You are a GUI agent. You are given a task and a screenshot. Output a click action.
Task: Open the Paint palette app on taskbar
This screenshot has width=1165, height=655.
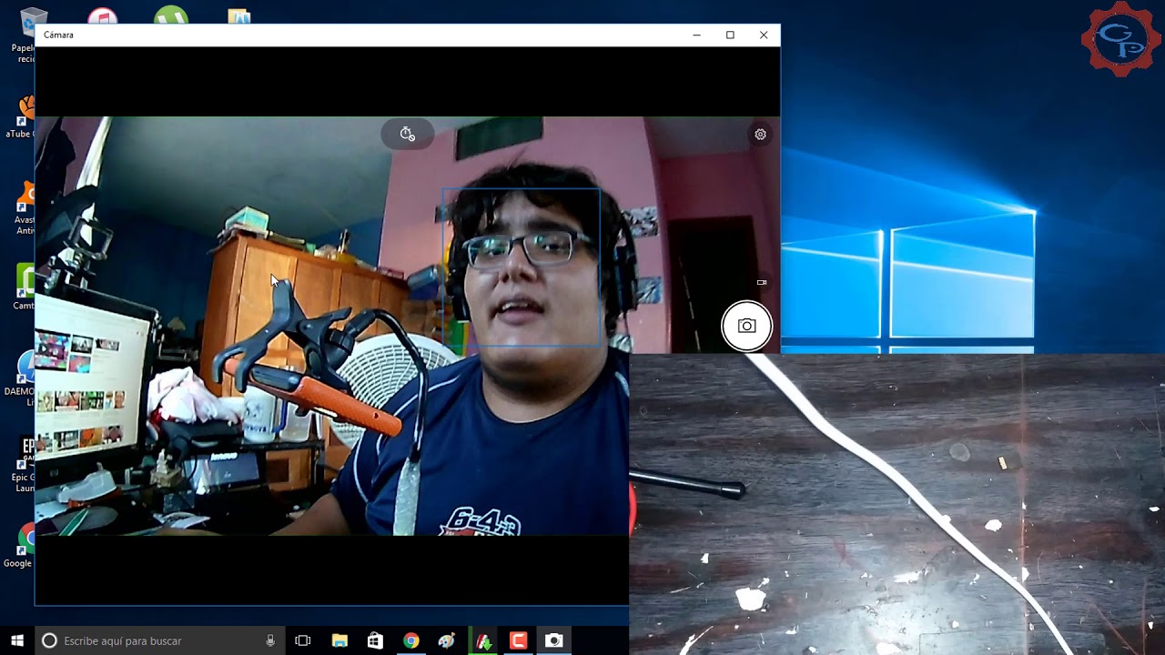tap(447, 640)
